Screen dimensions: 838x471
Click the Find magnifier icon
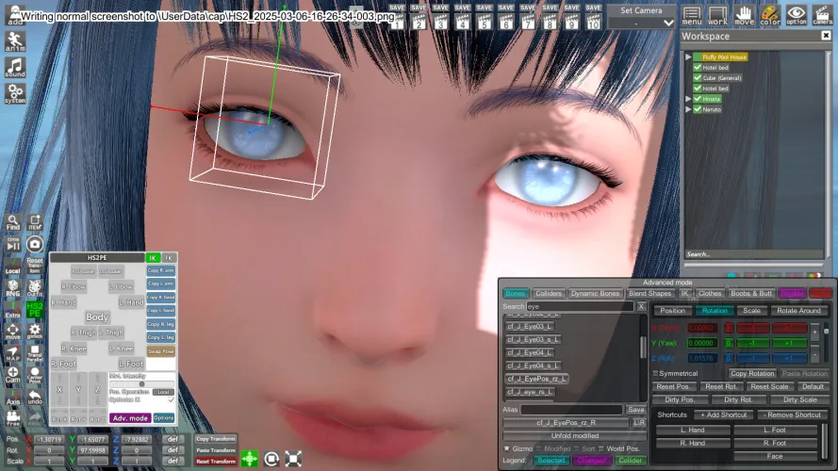coord(13,222)
